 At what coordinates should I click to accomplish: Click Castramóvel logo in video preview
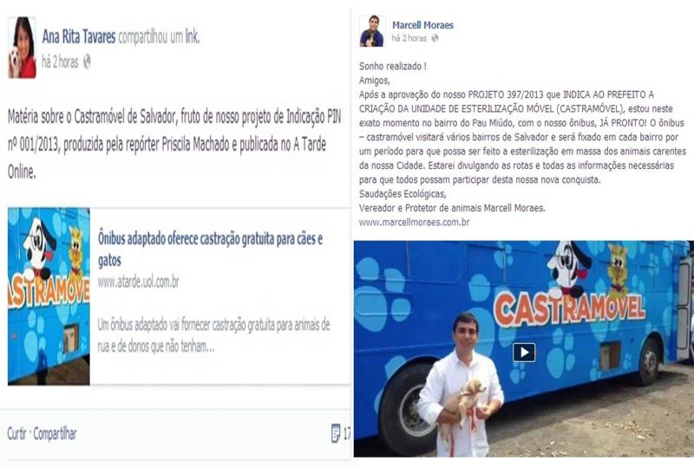(x=569, y=308)
